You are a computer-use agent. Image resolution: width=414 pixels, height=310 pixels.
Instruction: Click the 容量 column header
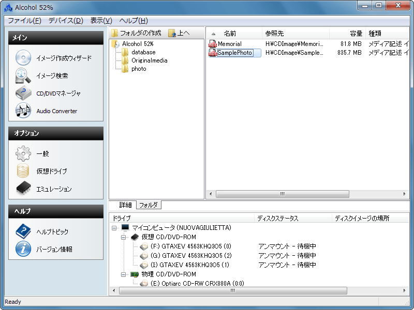coord(347,34)
